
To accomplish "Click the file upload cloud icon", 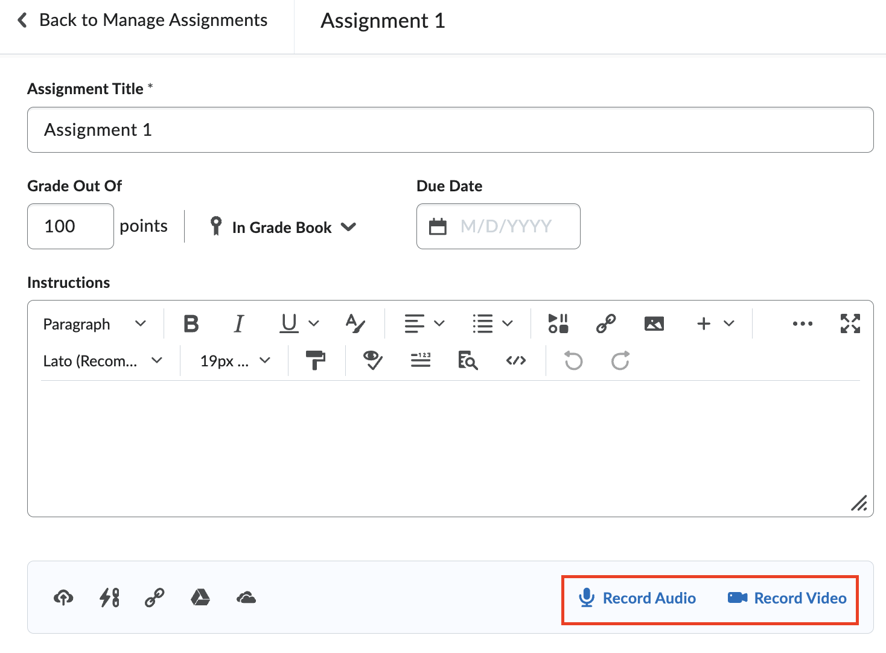I will click(x=63, y=597).
